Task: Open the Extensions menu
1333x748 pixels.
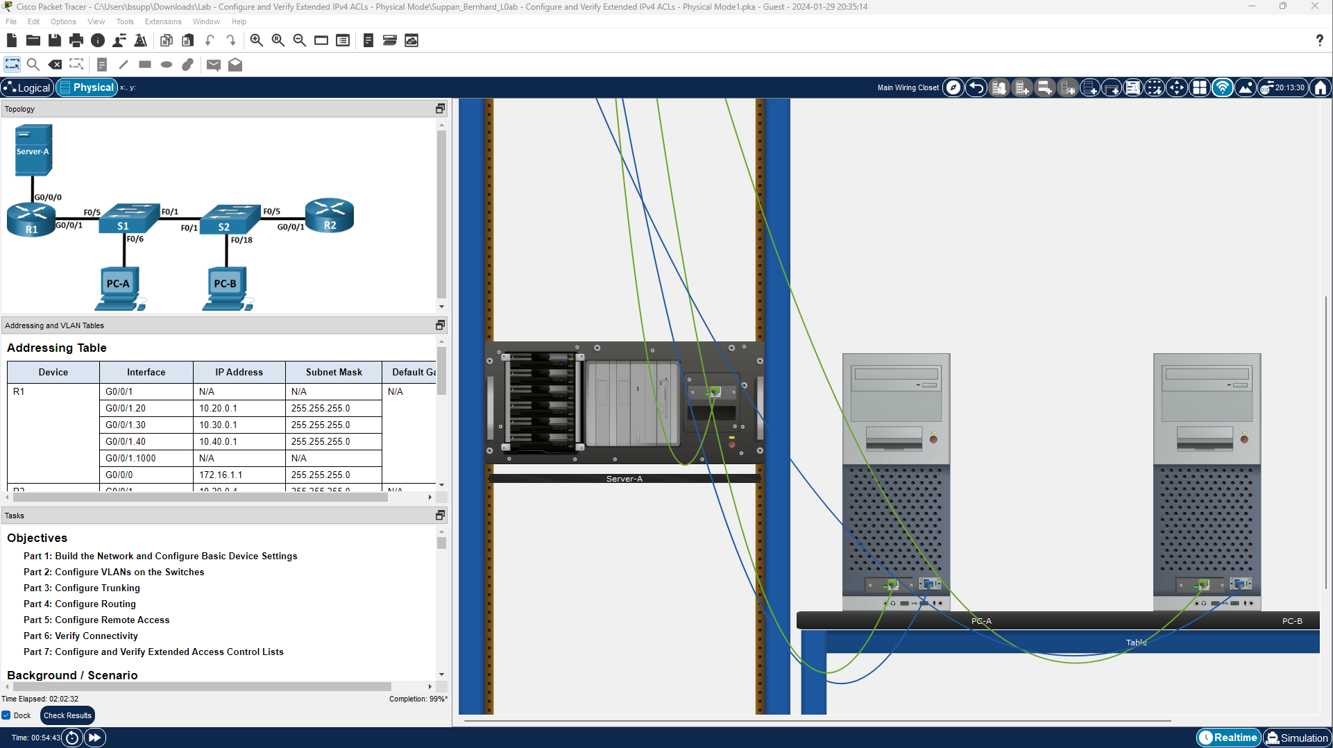Action: [x=163, y=22]
